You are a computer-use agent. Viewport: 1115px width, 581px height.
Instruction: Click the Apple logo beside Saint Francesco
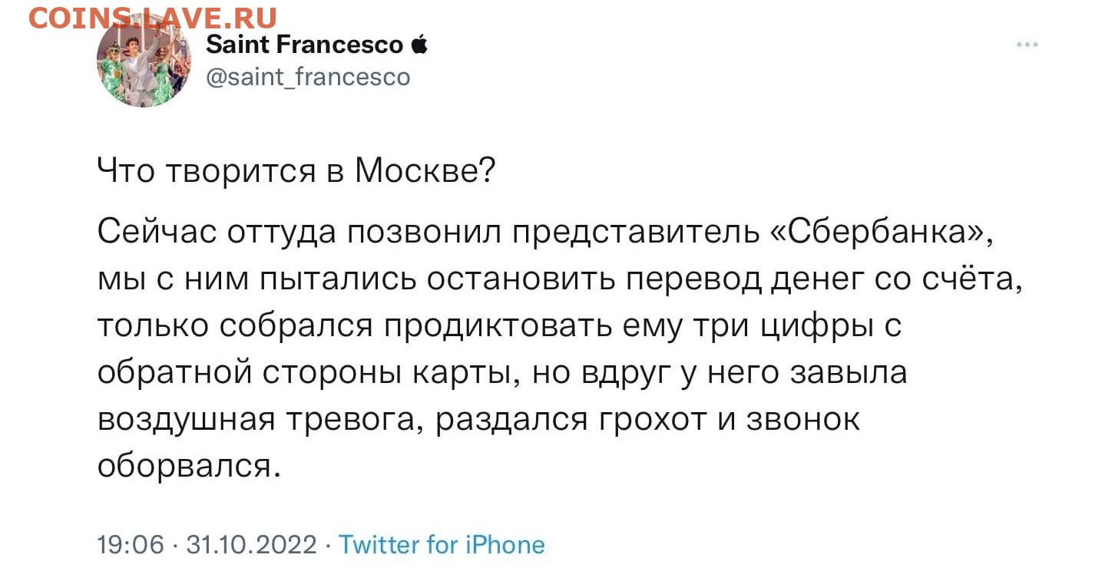pyautogui.click(x=419, y=45)
